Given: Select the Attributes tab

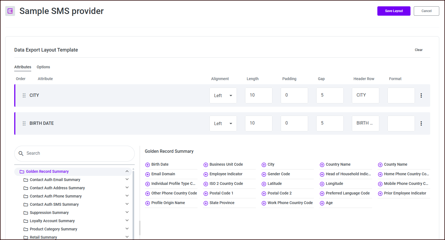Looking at the screenshot, I should [23, 67].
